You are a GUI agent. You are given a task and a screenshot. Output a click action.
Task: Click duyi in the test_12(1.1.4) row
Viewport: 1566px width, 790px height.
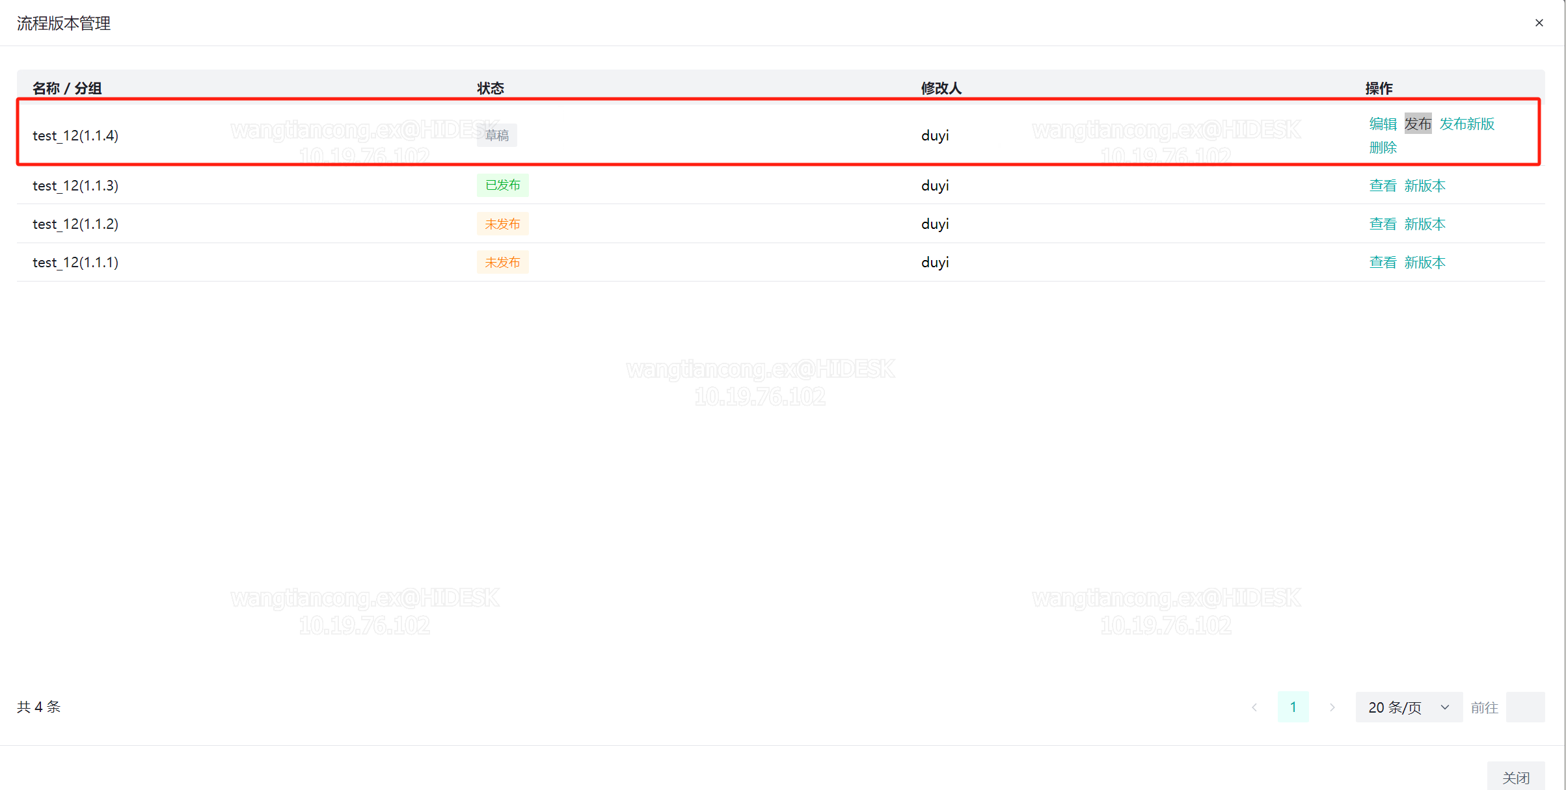935,135
